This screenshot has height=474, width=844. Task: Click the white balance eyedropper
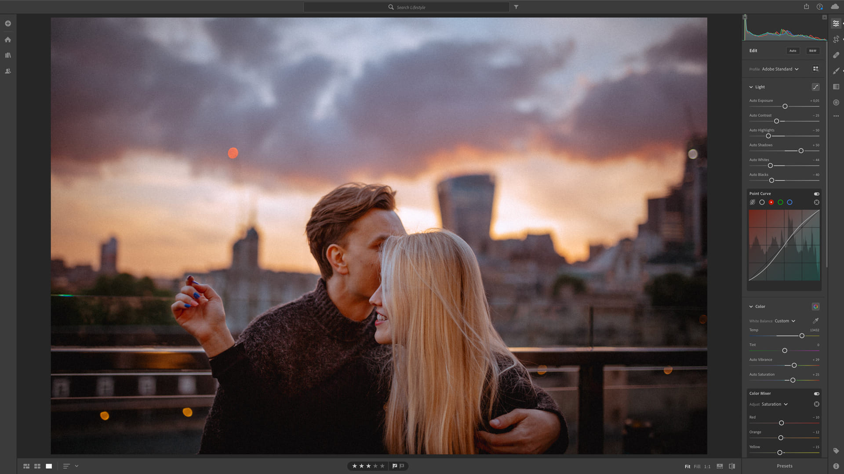coord(815,321)
